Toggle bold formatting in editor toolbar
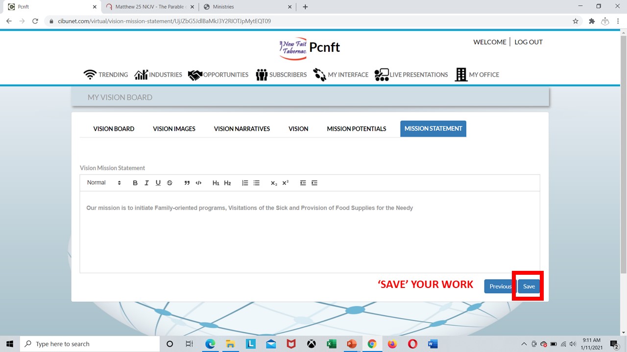The width and height of the screenshot is (627, 352). pos(135,183)
